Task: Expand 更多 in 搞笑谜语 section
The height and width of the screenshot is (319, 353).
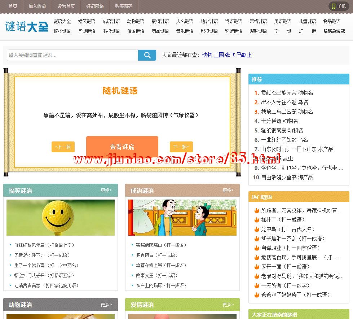Action: click(x=106, y=190)
